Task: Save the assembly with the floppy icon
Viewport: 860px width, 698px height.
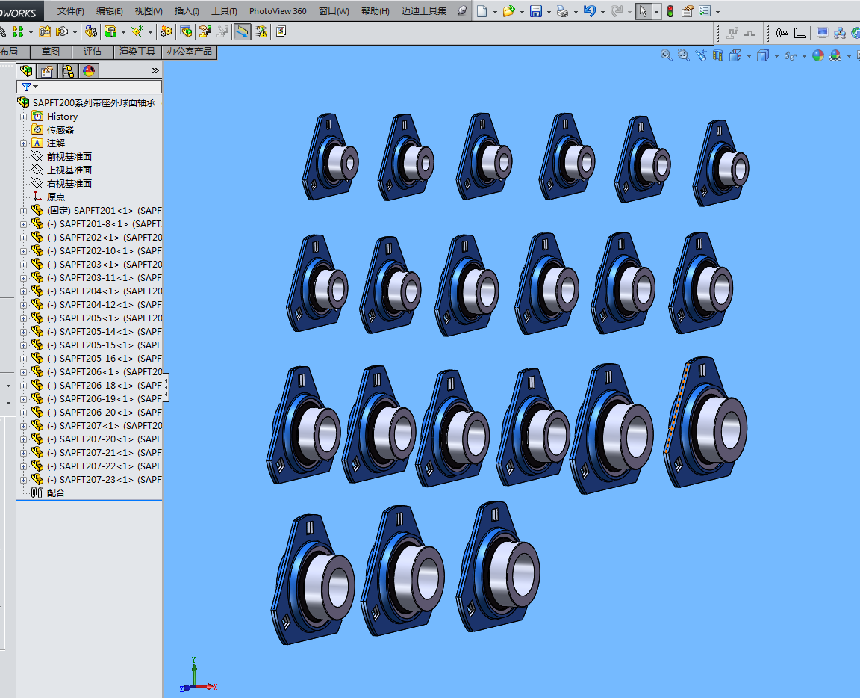Action: coord(536,11)
